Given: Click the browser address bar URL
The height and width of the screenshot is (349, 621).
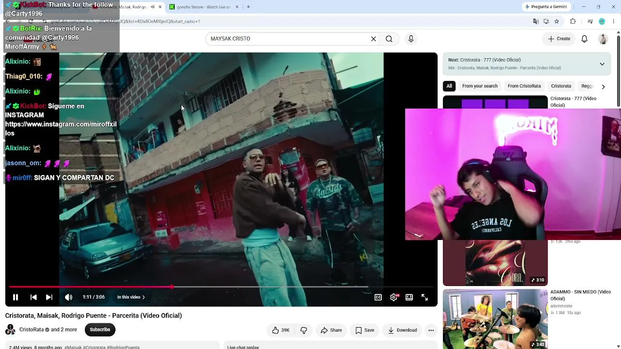Looking at the screenshot, I should [126, 21].
